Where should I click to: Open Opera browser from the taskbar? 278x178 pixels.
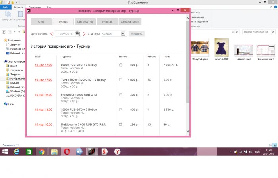66,152
